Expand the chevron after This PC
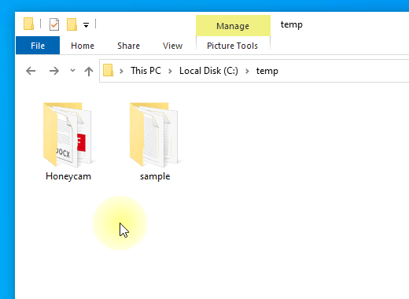The width and height of the screenshot is (409, 299). click(x=170, y=71)
